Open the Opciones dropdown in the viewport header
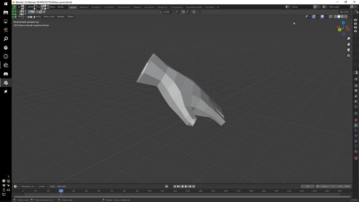359x202 pixels. (x=345, y=12)
